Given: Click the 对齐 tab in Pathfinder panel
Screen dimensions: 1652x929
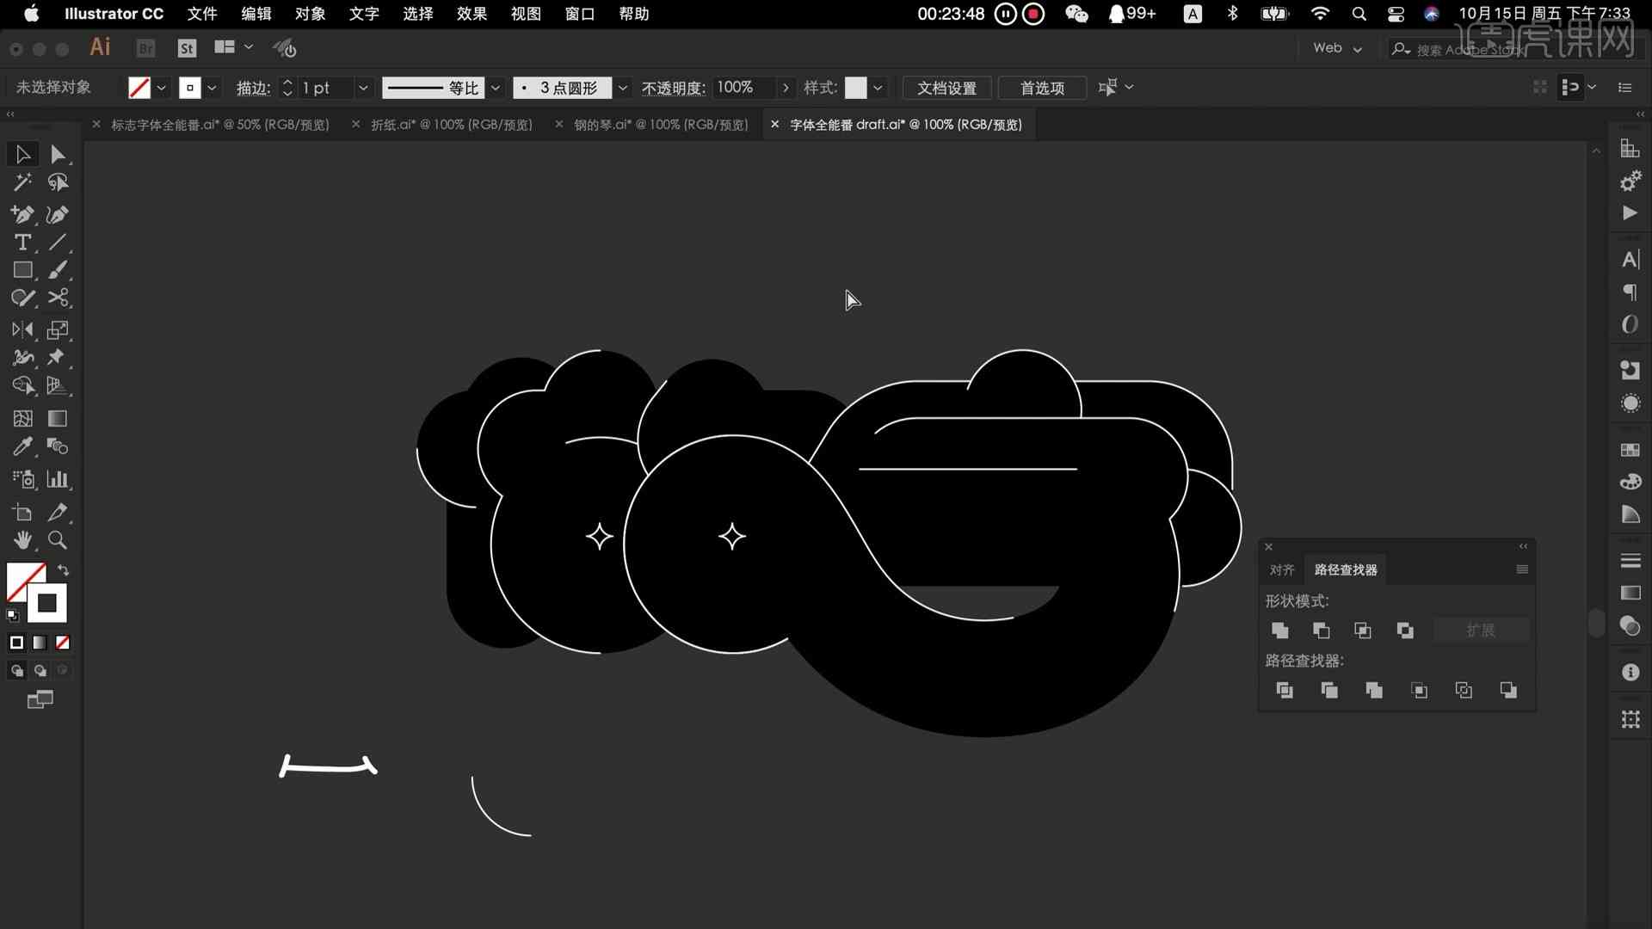Looking at the screenshot, I should [x=1279, y=569].
